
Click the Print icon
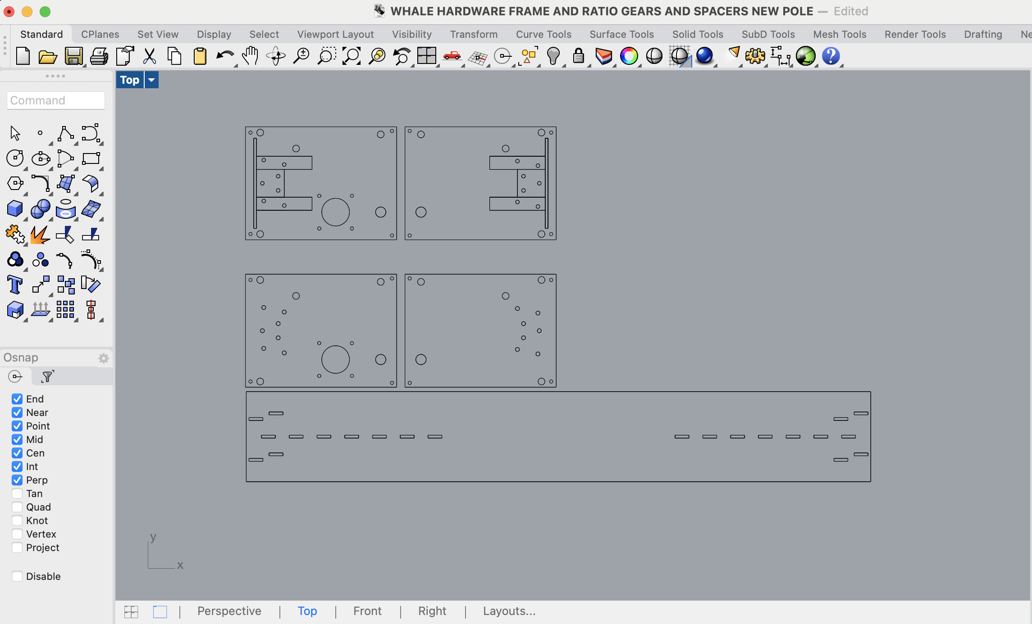[x=99, y=56]
